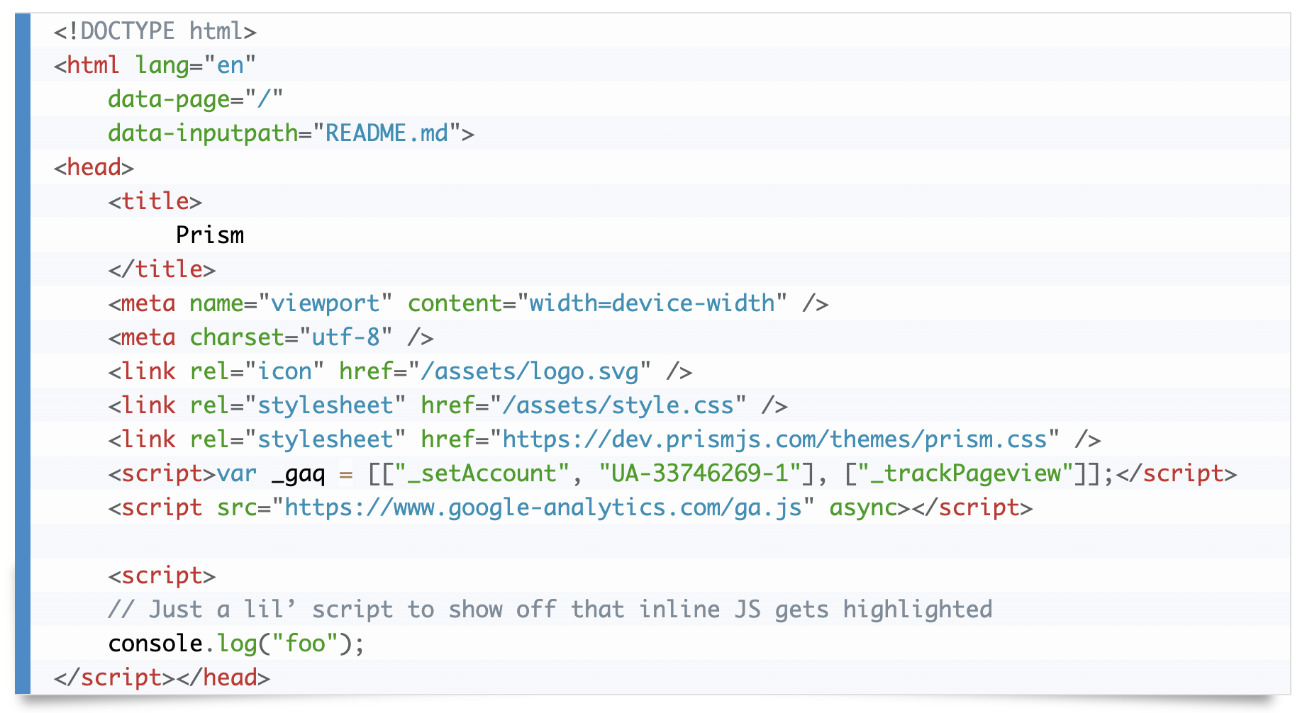This screenshot has height=713, width=1312.
Task: Select the "viewport" meta name value
Action: [x=325, y=303]
